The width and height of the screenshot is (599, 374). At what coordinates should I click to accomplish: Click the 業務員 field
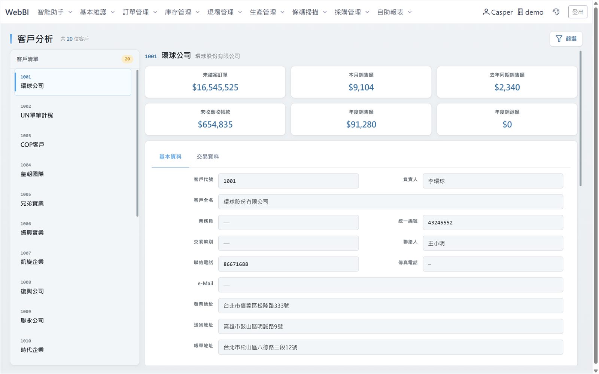pyautogui.click(x=288, y=223)
